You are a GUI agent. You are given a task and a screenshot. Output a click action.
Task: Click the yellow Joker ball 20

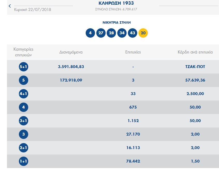[x=143, y=33]
